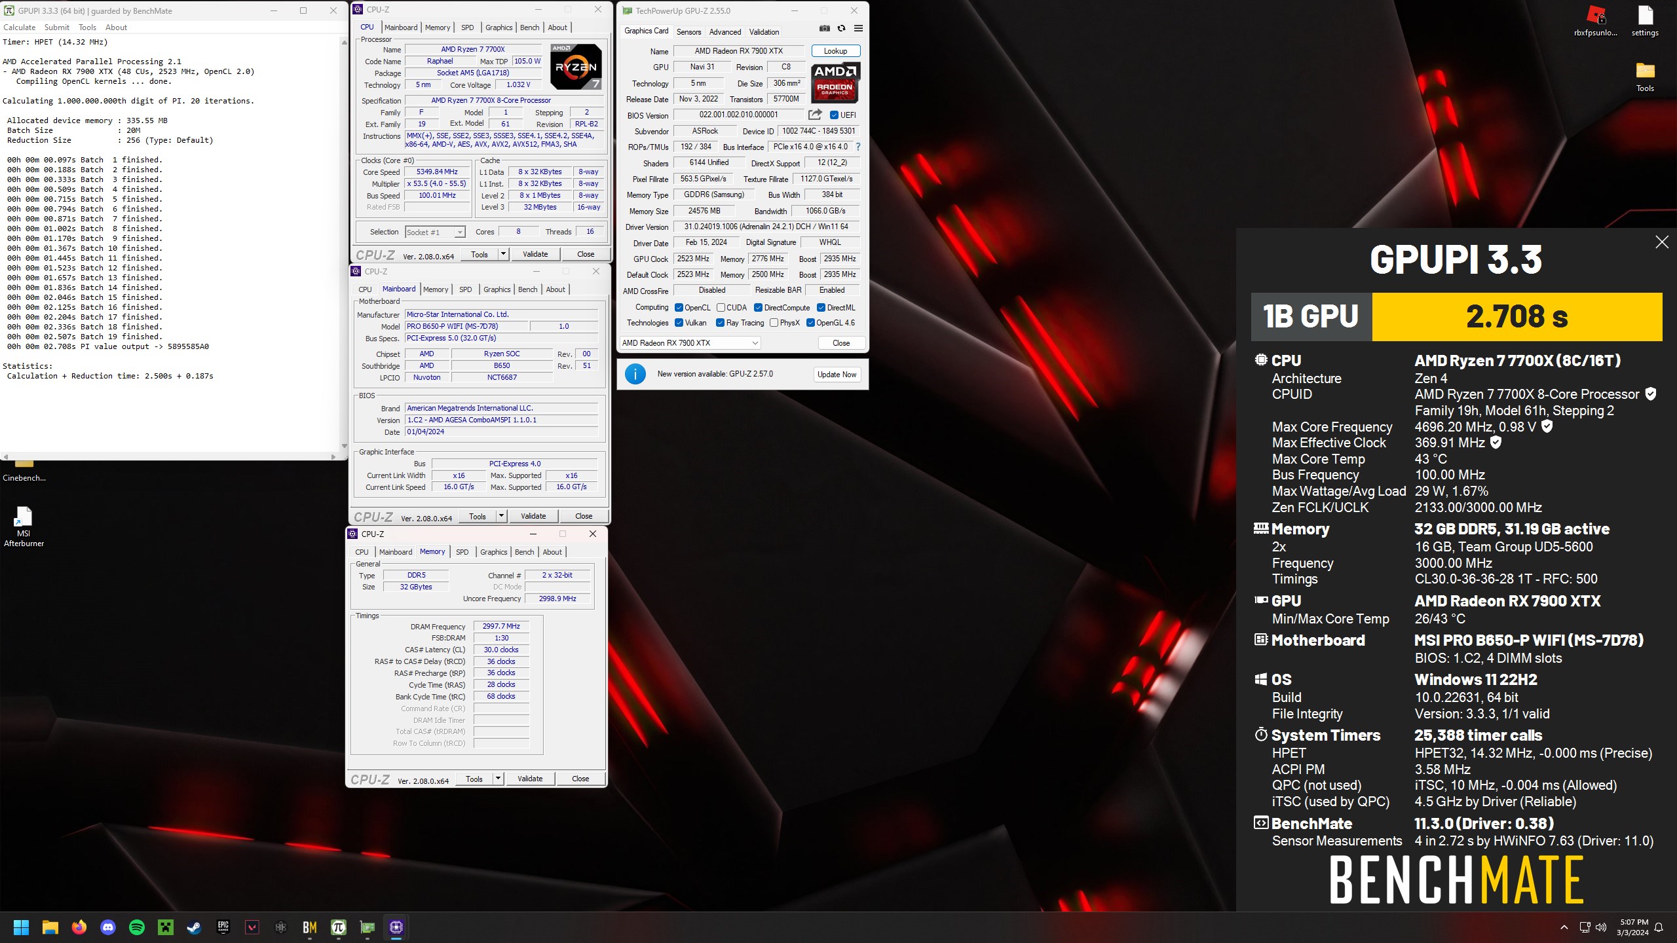Open Epic Games Launcher from the taskbar

(223, 927)
